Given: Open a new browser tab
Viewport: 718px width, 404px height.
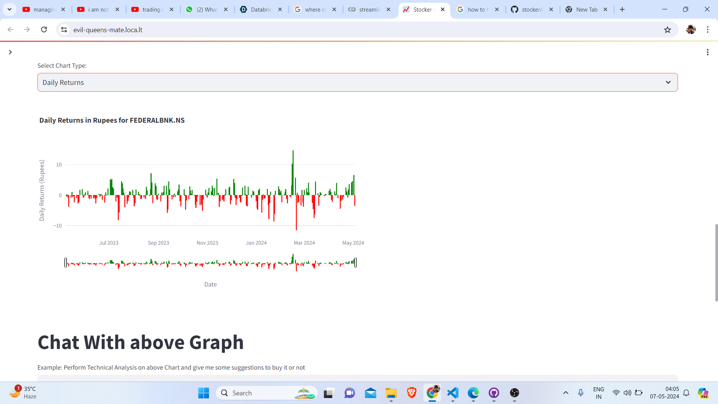Looking at the screenshot, I should coord(622,10).
